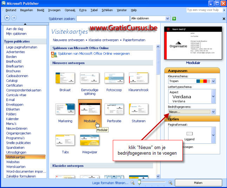Click zoom out magnifier icon
This screenshot has width=227, height=188.
132,183
